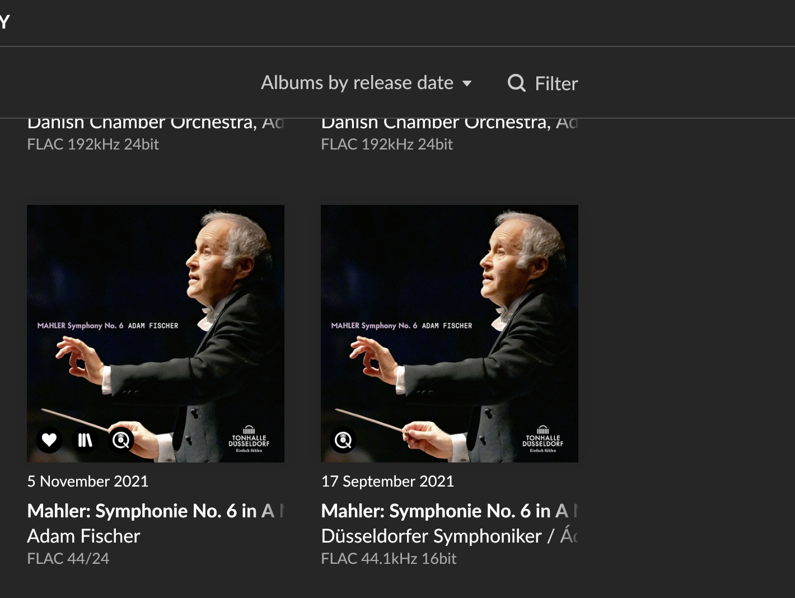795x598 pixels.
Task: Open the Düsseldorfer Symphoniker artist link
Action: pos(432,536)
